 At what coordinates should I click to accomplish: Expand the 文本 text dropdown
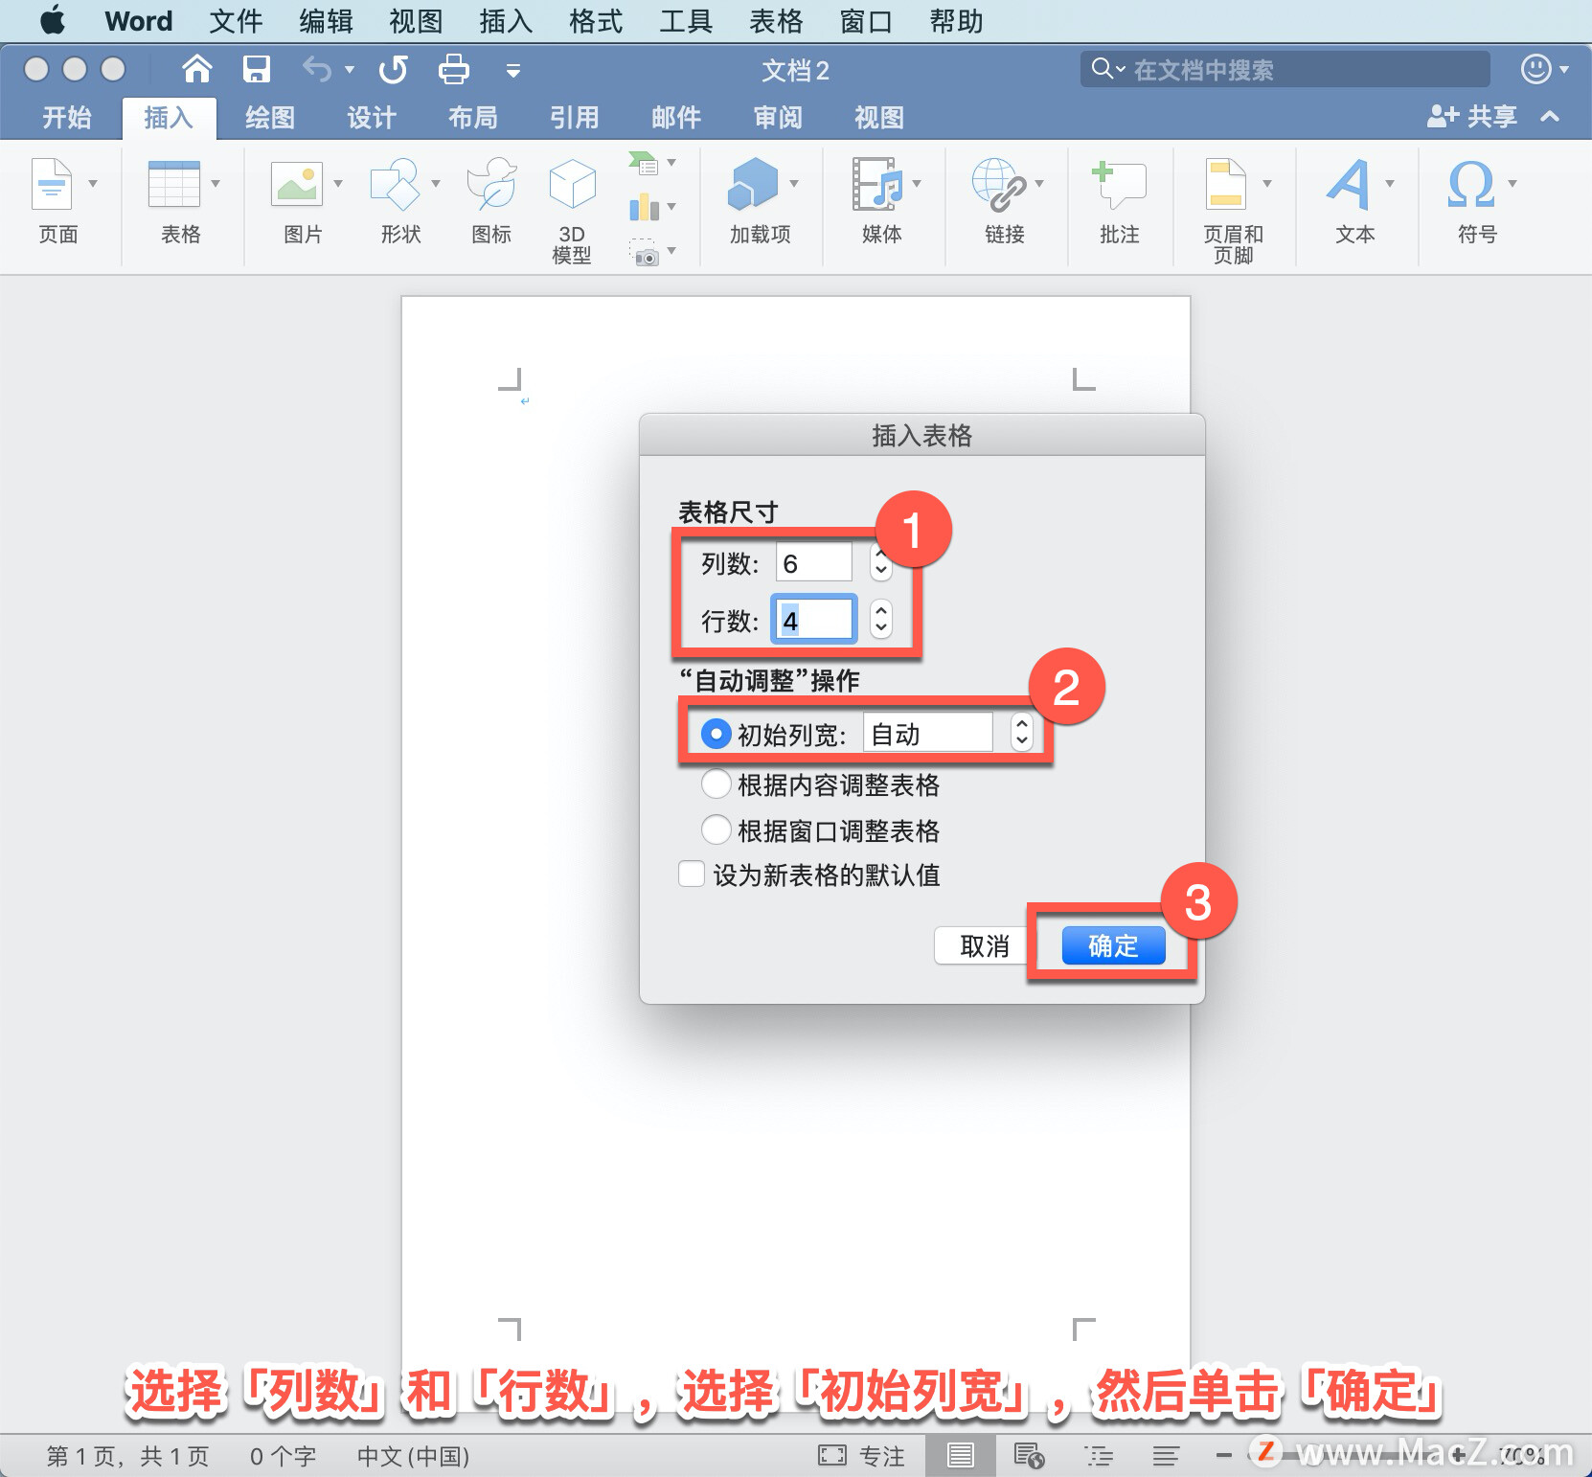point(1390,184)
